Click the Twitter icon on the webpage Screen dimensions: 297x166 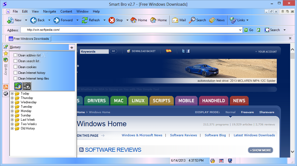(x=183, y=51)
